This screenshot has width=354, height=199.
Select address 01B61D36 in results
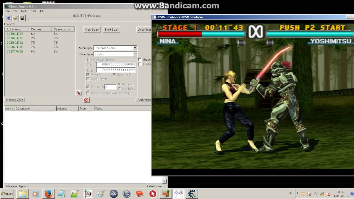(40, 34)
